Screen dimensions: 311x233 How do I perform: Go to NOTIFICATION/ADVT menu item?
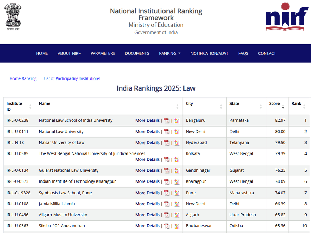209,53
